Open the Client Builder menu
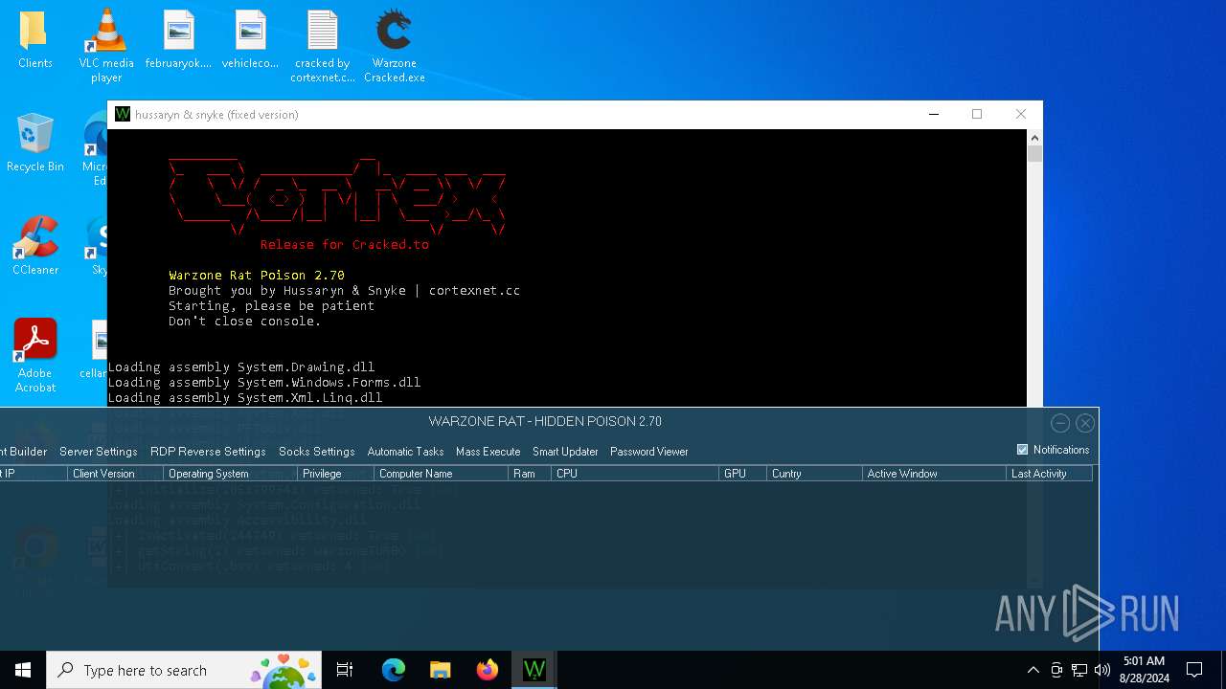Viewport: 1226px width, 689px height. [23, 452]
